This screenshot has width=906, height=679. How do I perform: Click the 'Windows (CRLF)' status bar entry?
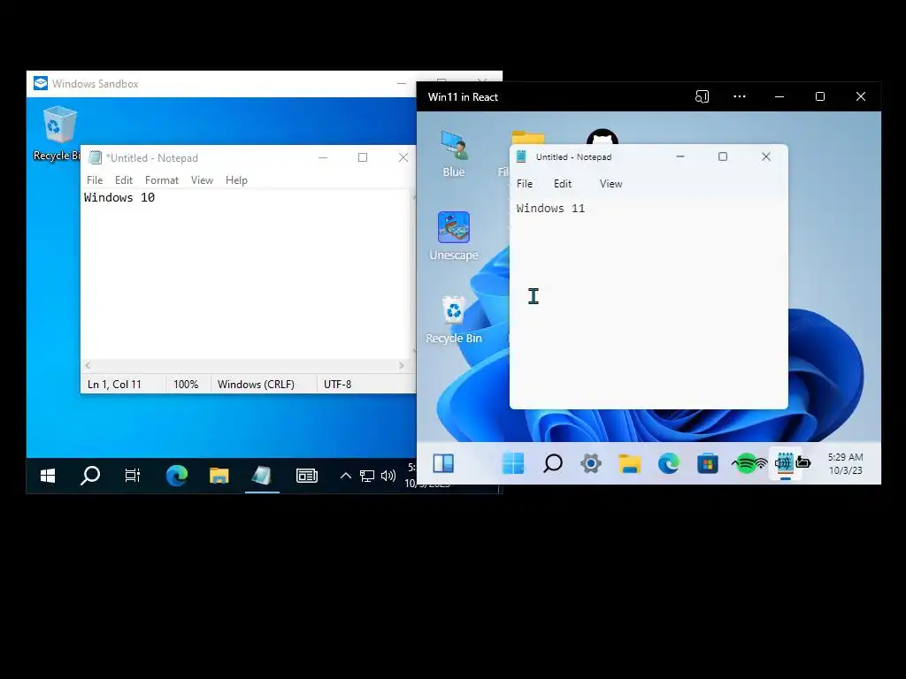pos(256,384)
